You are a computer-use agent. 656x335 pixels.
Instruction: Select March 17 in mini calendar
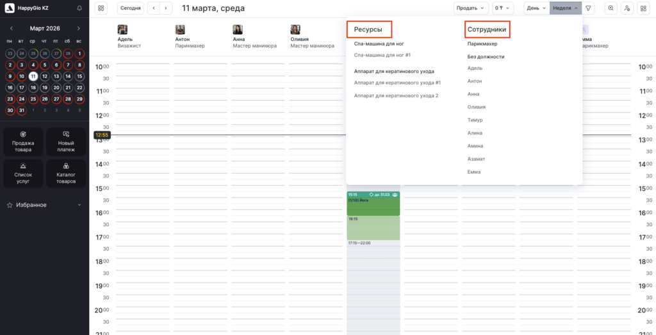[x=21, y=88]
